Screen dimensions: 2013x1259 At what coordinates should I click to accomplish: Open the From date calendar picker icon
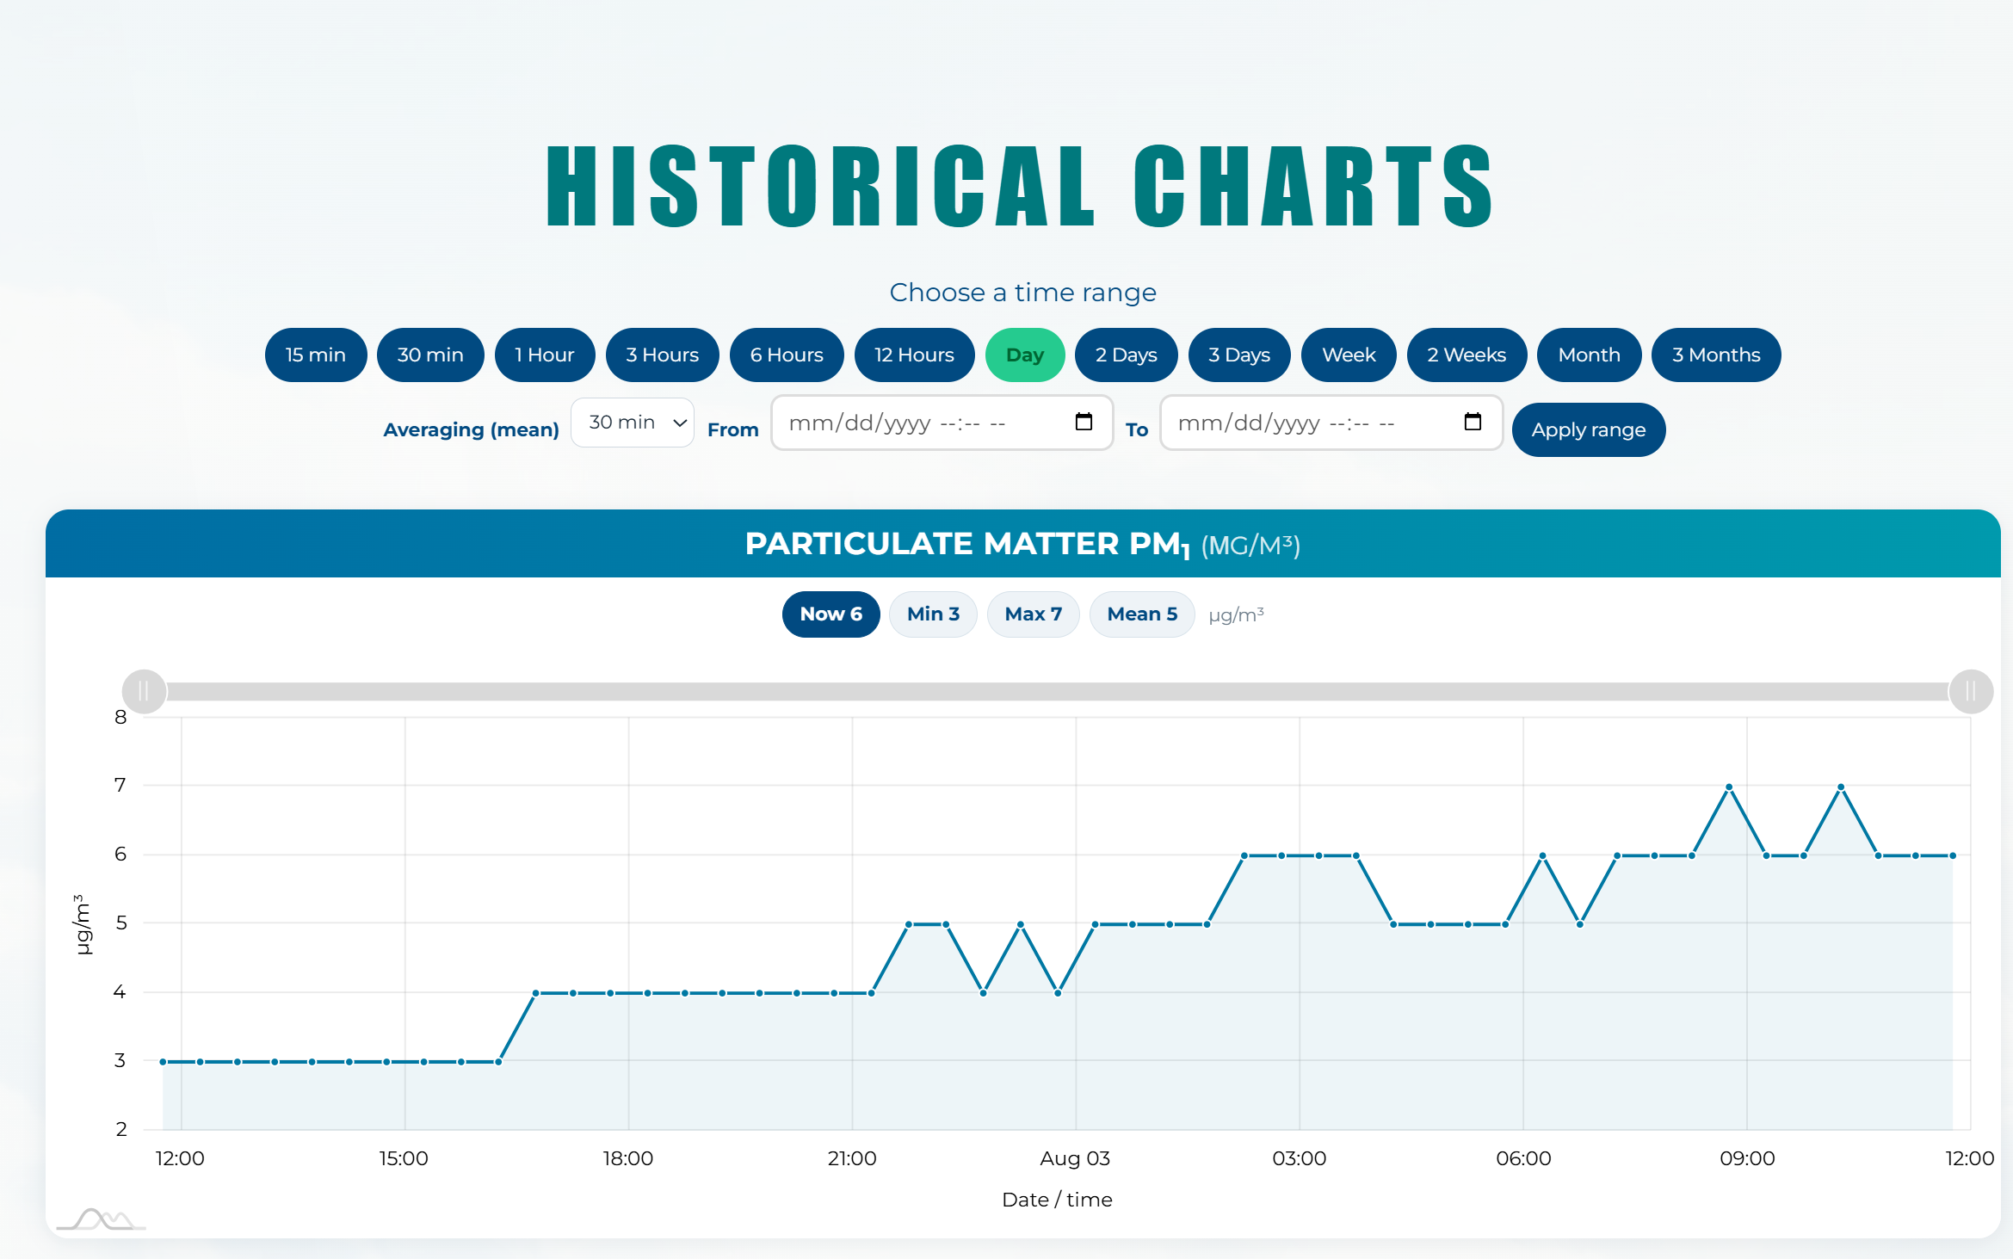point(1084,422)
